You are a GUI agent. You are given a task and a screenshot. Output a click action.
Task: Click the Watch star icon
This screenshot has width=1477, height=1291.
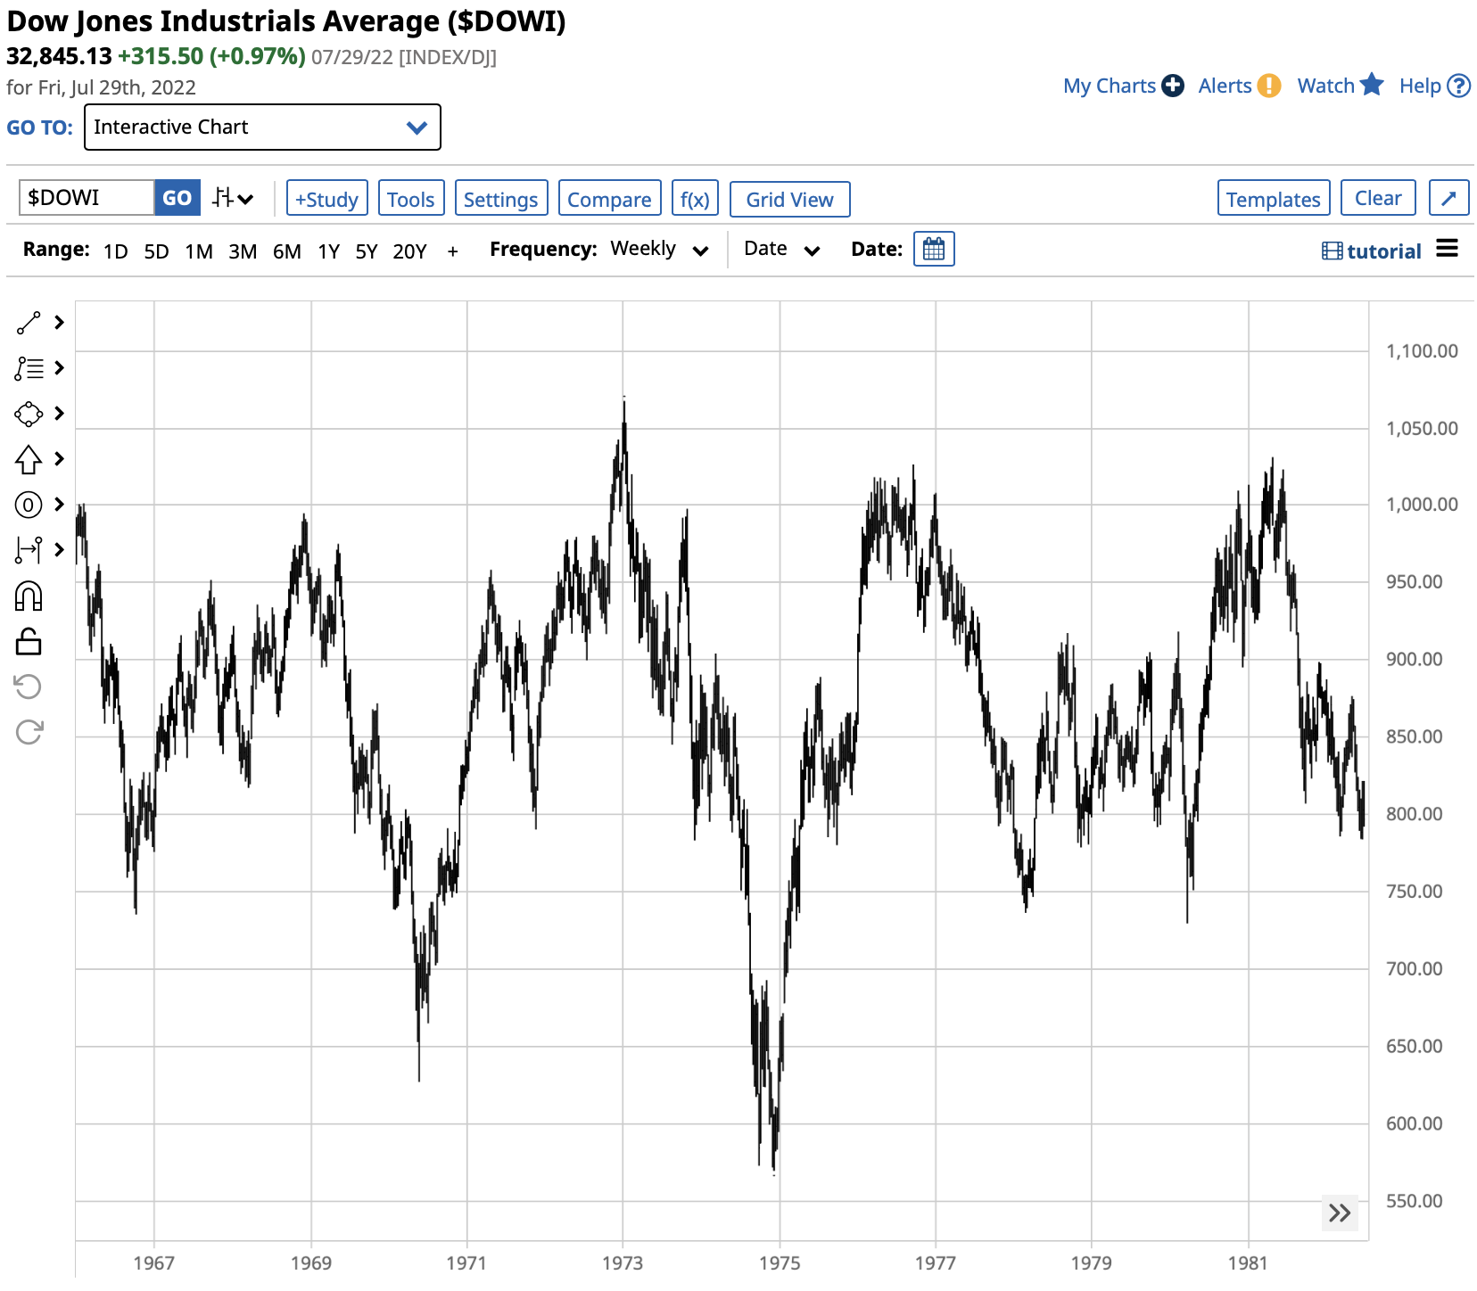[x=1372, y=85]
